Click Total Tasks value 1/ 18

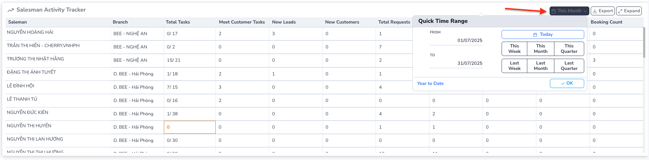click(172, 74)
